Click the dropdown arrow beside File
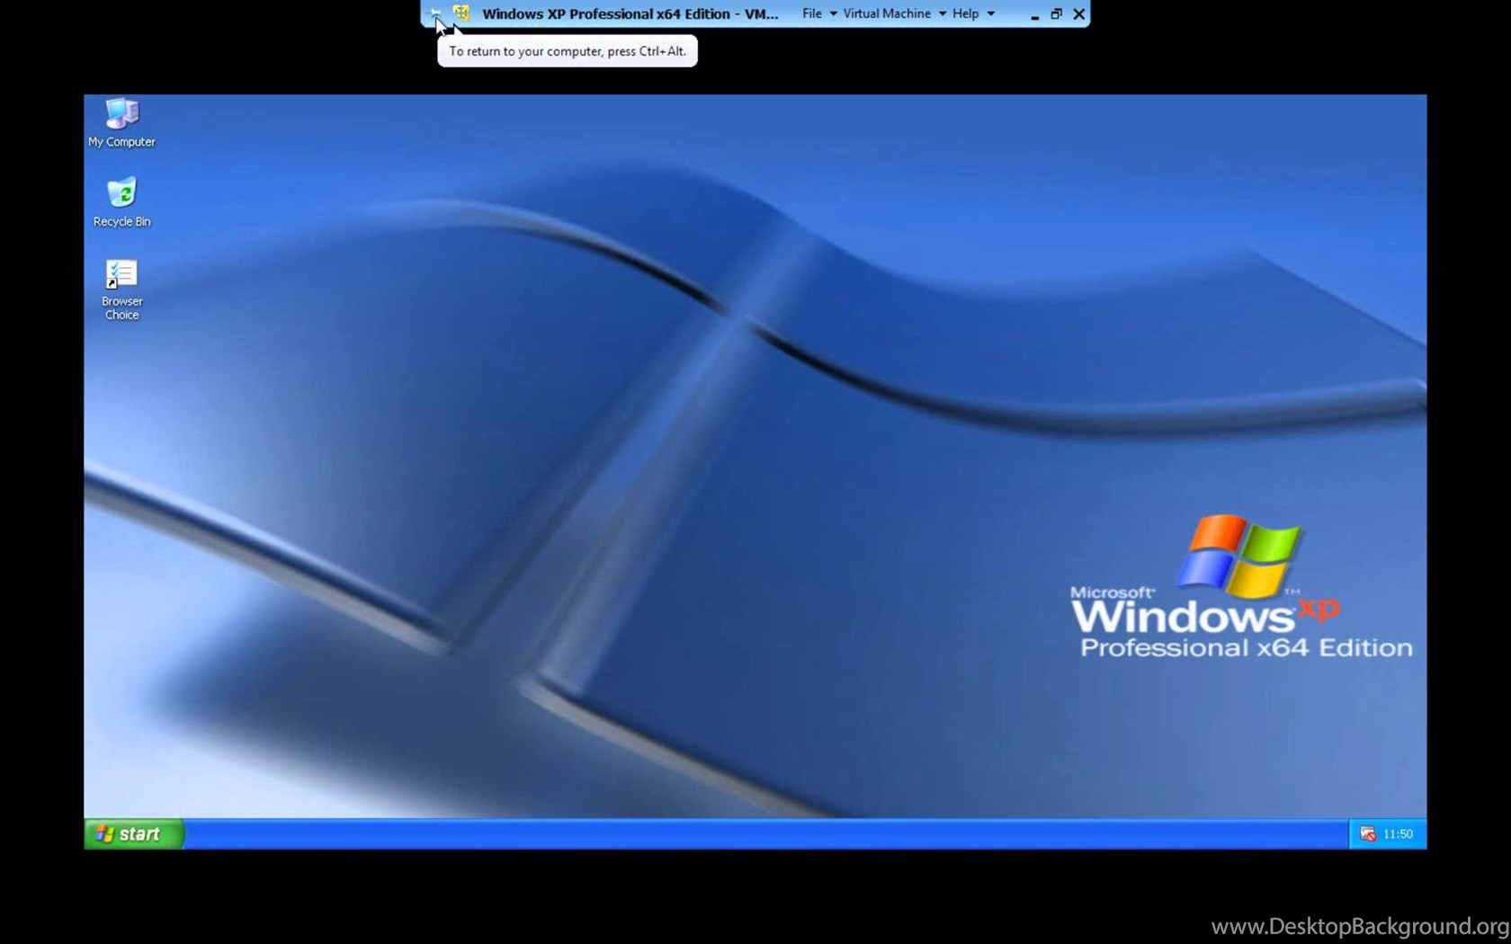 [833, 13]
